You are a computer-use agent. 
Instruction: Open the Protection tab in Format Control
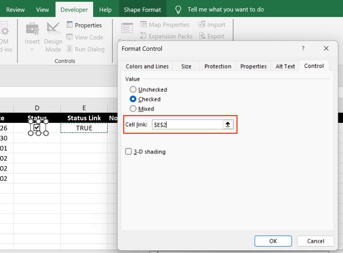[217, 66]
